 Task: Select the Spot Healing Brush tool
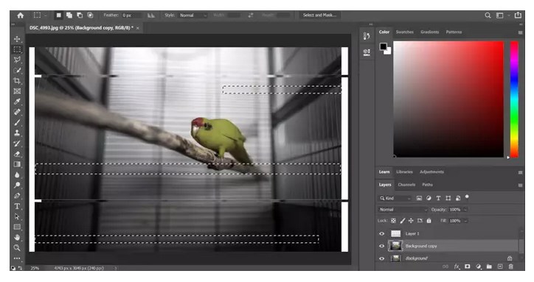(17, 112)
